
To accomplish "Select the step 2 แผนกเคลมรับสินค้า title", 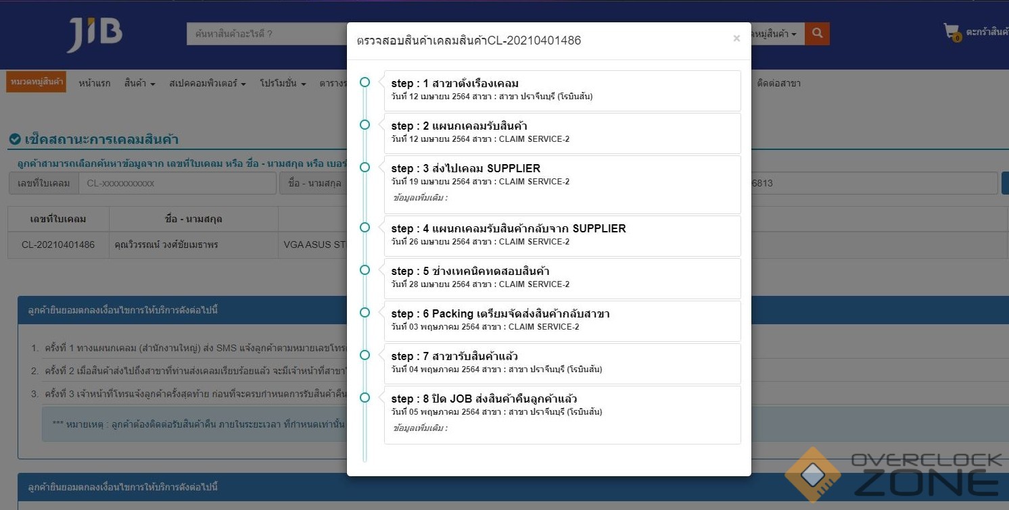I will pyautogui.click(x=459, y=126).
